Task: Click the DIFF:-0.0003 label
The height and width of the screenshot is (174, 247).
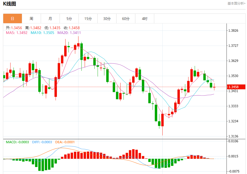Action: [x=42, y=142]
